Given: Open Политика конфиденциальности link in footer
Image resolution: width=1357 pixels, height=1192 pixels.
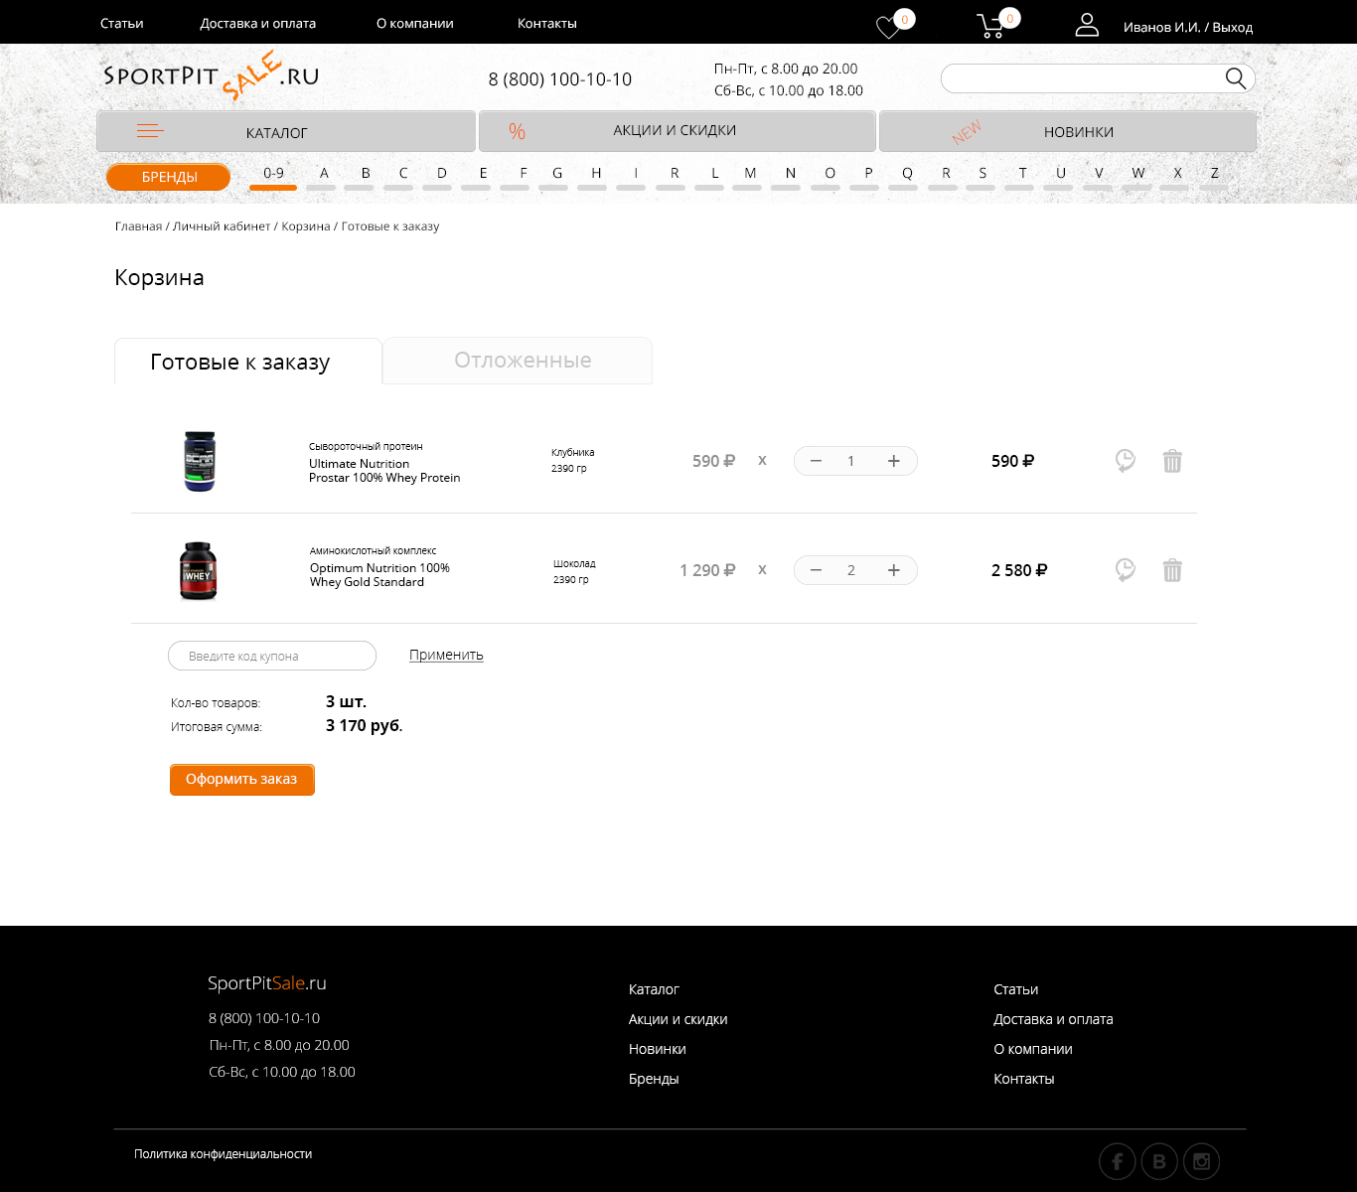Looking at the screenshot, I should click(x=223, y=1154).
